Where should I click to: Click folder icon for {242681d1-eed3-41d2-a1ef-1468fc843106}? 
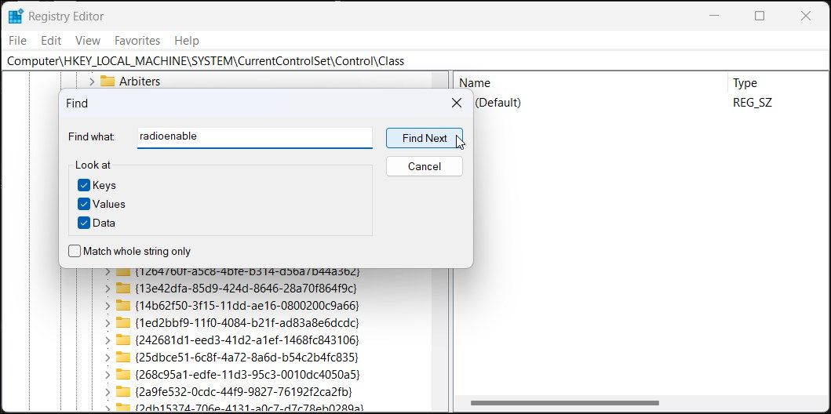(x=123, y=340)
